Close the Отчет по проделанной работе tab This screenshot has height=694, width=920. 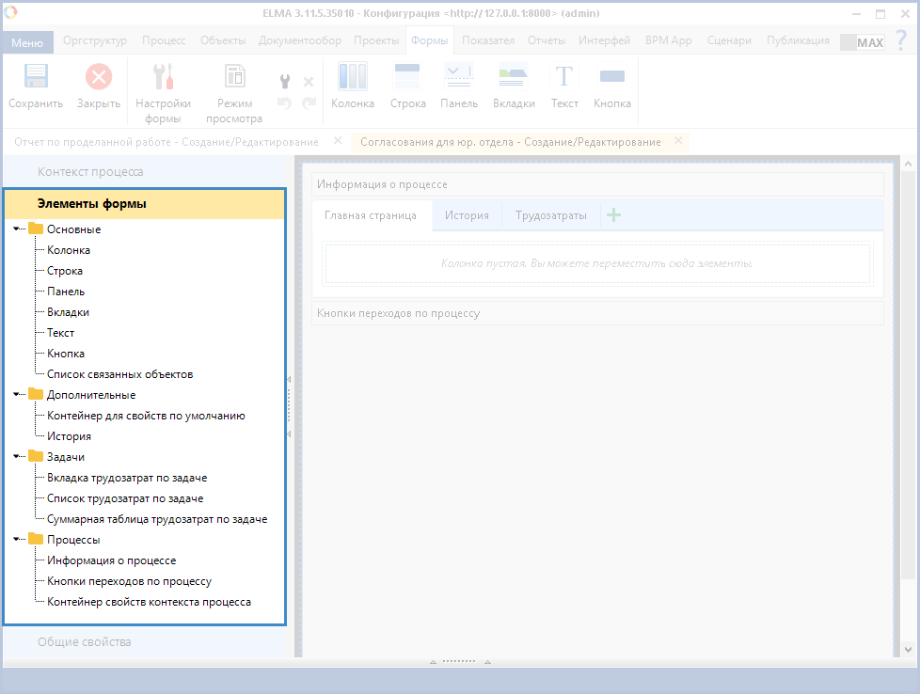click(x=338, y=142)
